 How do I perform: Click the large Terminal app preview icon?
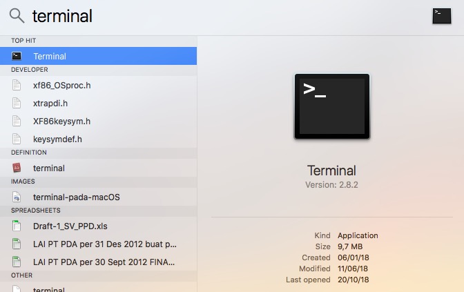tap(331, 107)
